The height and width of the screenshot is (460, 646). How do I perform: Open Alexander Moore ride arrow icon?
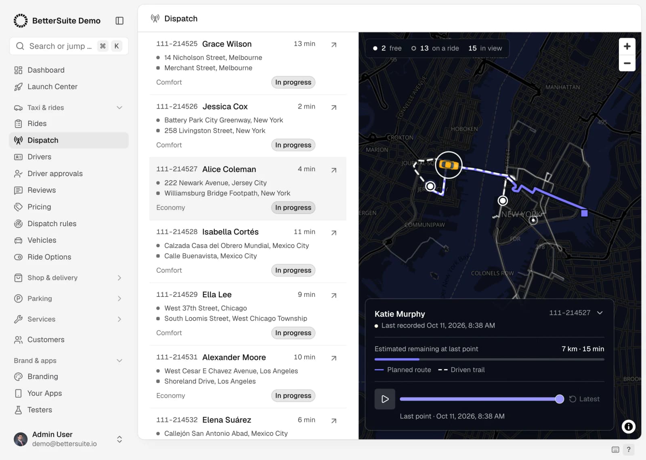point(334,358)
